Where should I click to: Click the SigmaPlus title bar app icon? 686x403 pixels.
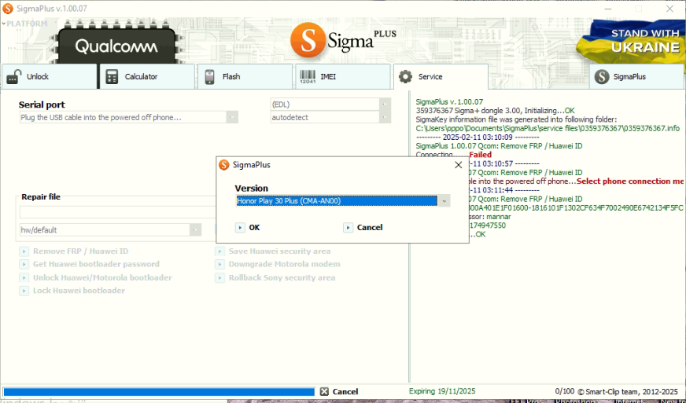[x=8, y=9]
